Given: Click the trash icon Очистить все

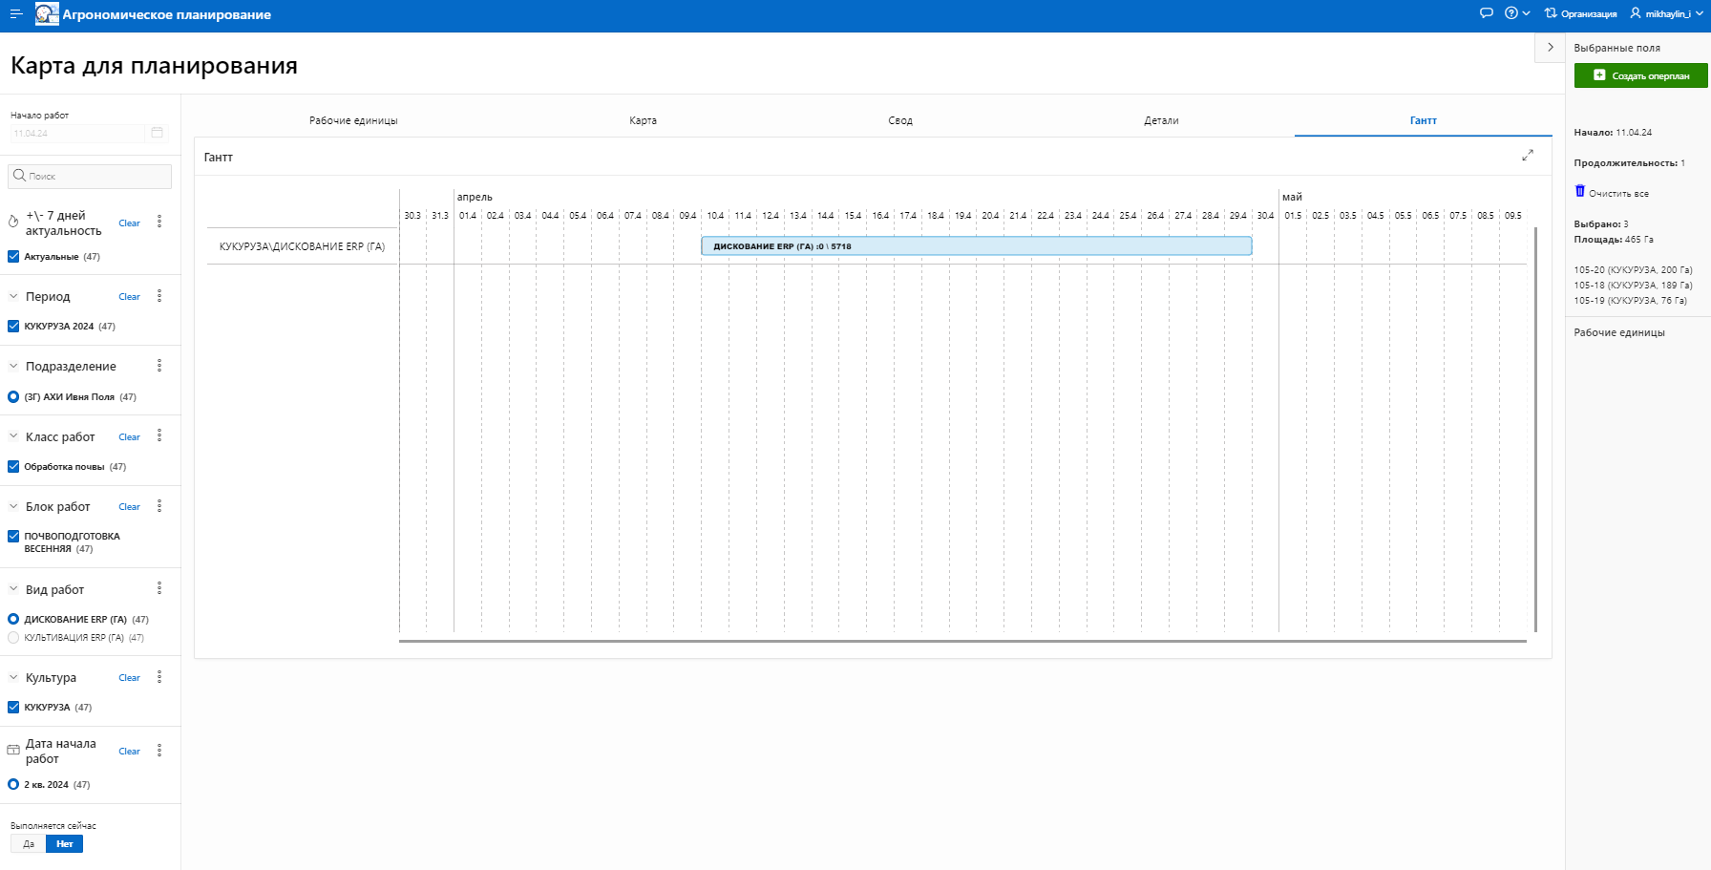Looking at the screenshot, I should pos(1580,192).
